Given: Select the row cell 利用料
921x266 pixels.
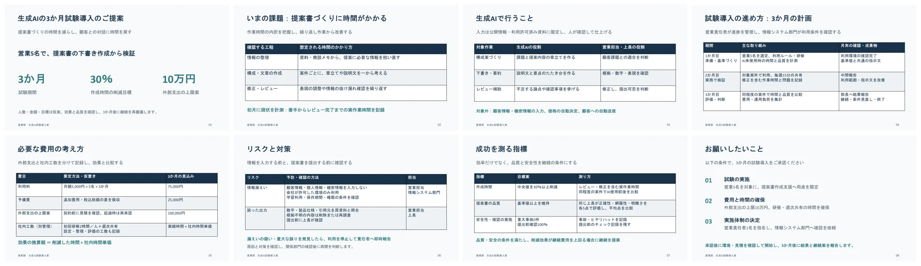Looking at the screenshot, I should pos(39,189).
